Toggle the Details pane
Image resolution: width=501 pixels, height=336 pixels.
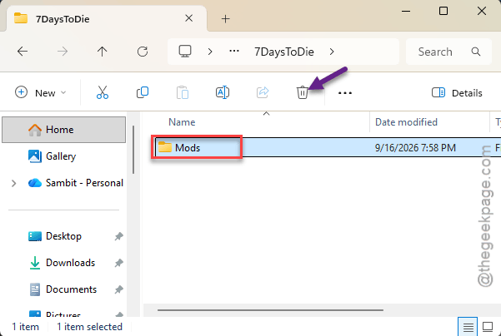[457, 93]
